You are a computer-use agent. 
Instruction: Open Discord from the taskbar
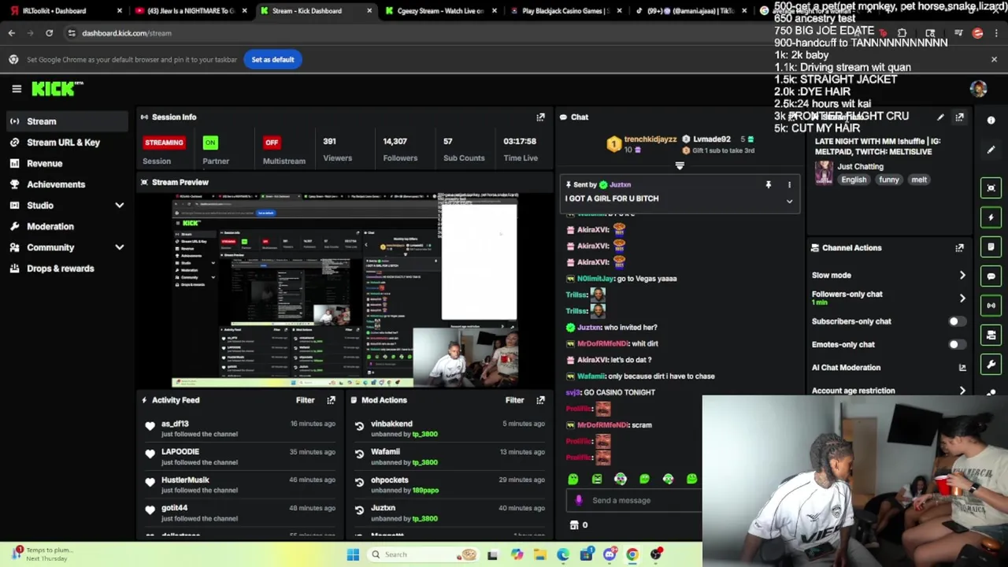pos(609,554)
